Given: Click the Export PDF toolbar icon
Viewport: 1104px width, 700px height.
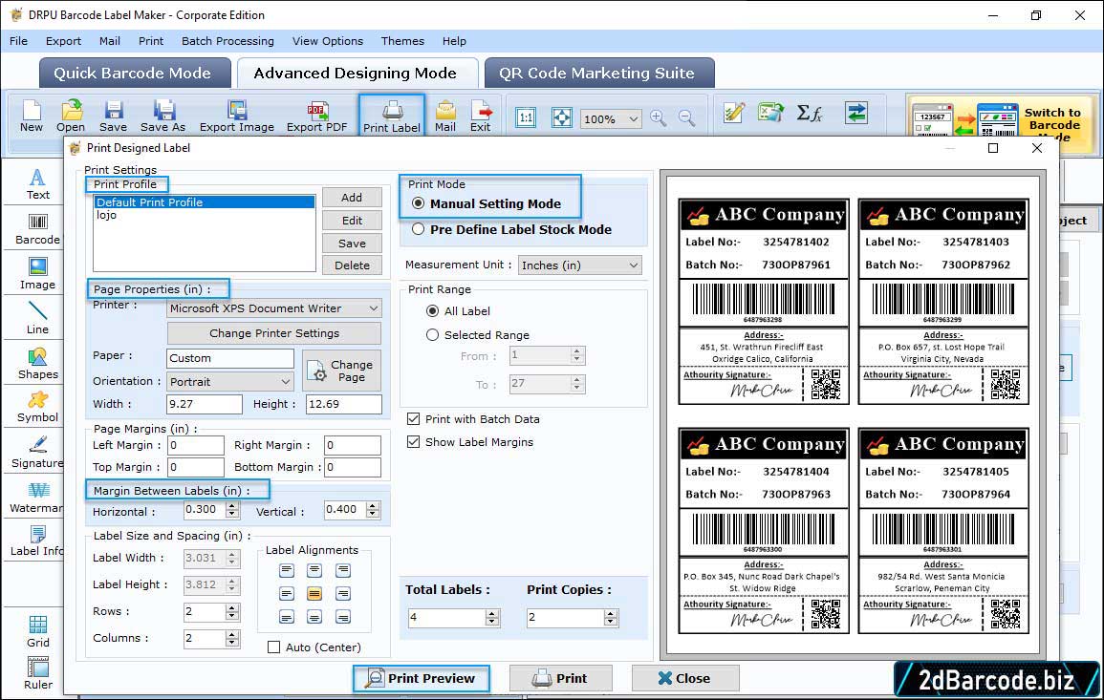Looking at the screenshot, I should tap(316, 117).
